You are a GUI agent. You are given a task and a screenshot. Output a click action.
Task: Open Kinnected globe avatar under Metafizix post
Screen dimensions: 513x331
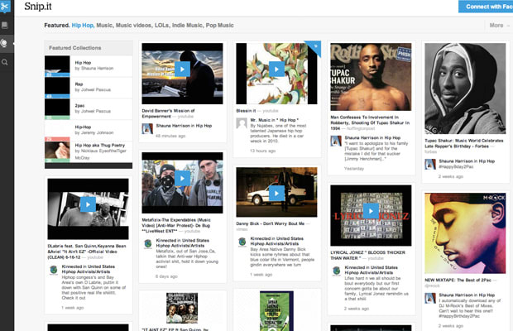[x=148, y=243]
